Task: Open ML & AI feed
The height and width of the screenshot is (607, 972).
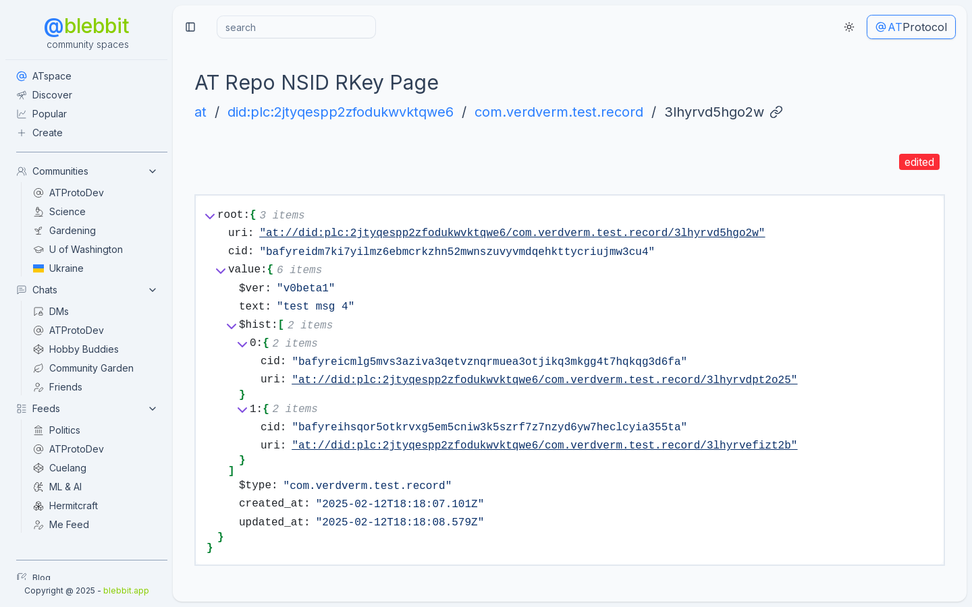Action: point(65,487)
